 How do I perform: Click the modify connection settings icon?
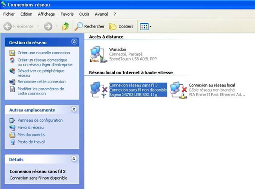tap(12, 89)
